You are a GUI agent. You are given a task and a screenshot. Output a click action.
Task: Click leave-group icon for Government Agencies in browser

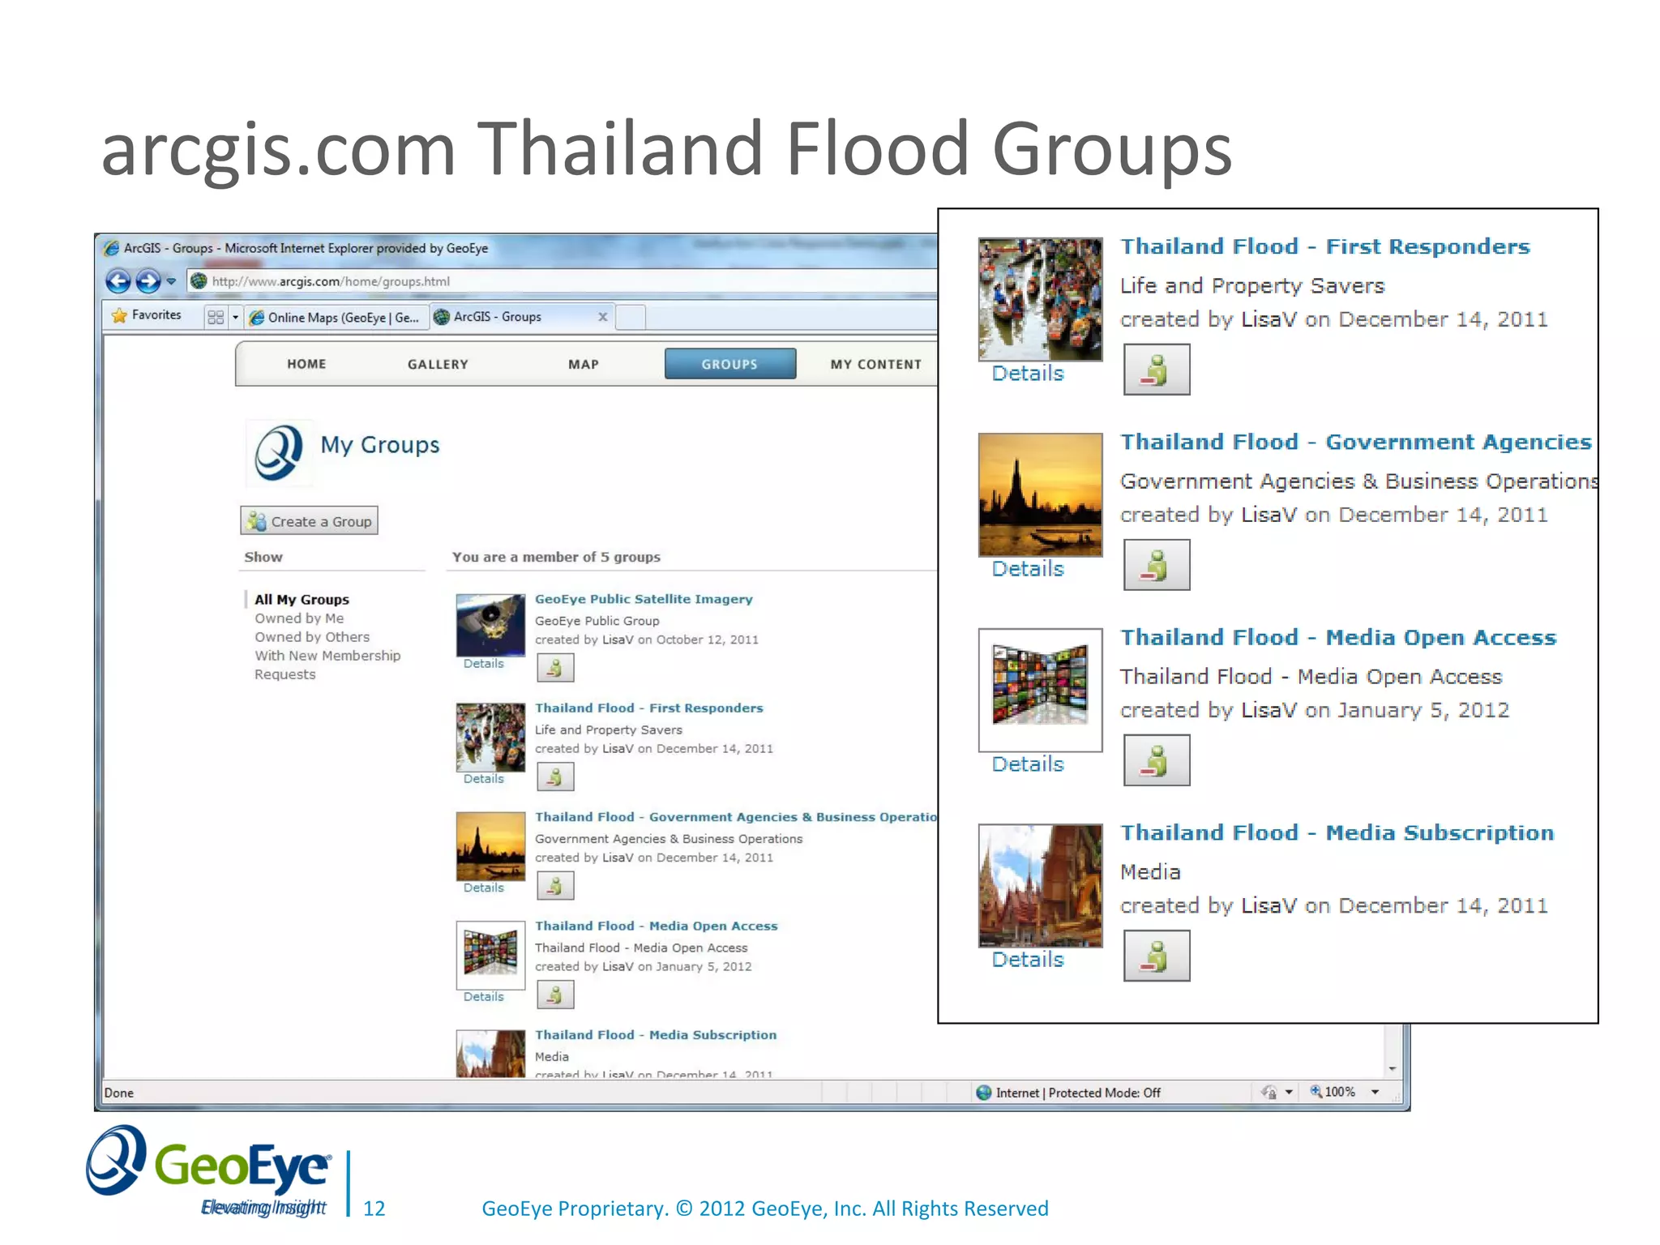[555, 886]
